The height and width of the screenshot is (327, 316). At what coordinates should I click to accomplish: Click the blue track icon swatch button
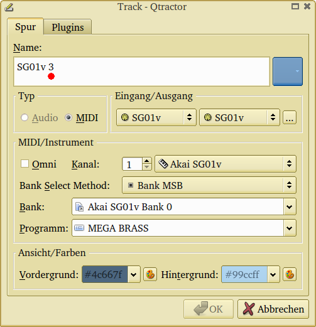pyautogui.click(x=288, y=72)
